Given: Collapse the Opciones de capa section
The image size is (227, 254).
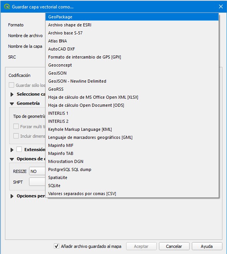Looking at the screenshot, I should point(12,159).
